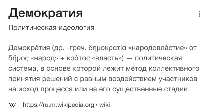This screenshot has height=112, width=215.
Task: Click the 'Политическая идеология' subtitle
Action: (x=51, y=28)
